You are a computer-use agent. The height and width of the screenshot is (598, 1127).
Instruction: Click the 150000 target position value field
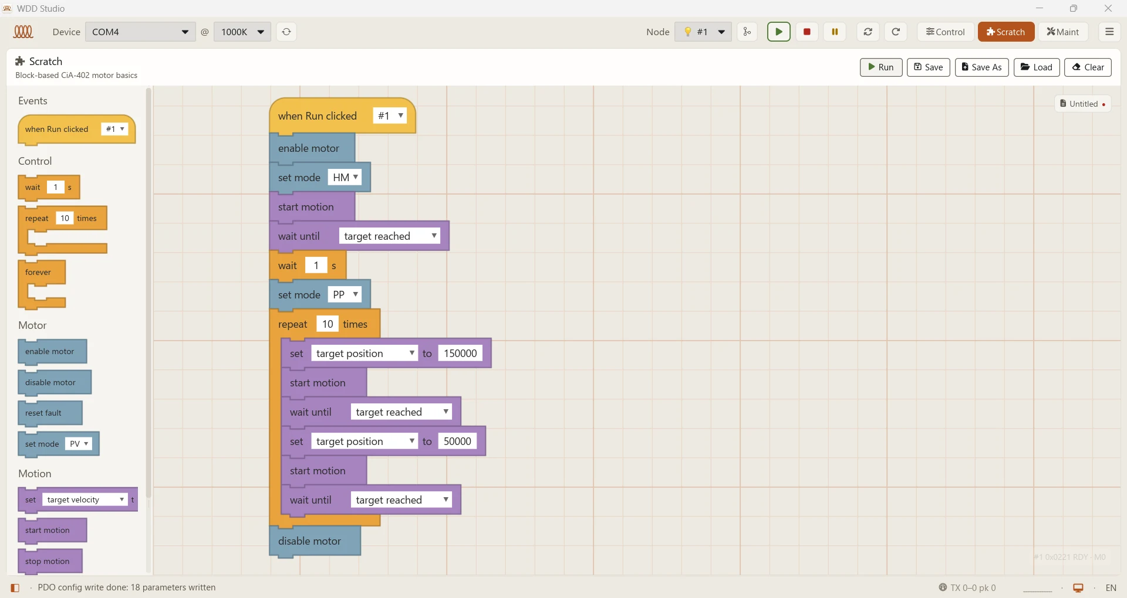(461, 354)
